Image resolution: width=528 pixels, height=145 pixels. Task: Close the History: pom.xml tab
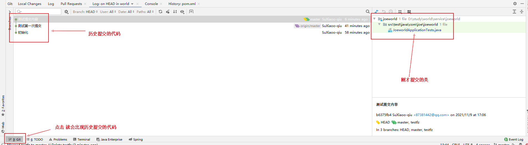click(x=199, y=4)
